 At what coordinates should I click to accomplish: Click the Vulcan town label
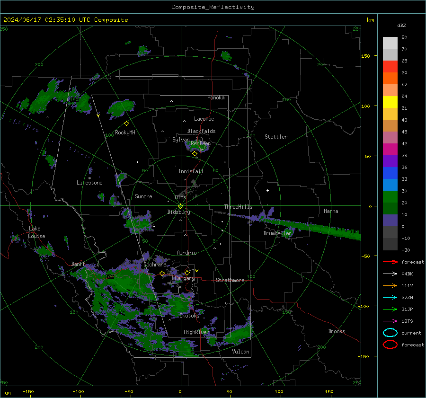(240, 352)
